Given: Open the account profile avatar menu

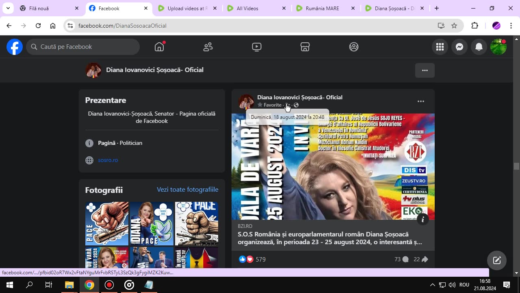Looking at the screenshot, I should click(498, 47).
